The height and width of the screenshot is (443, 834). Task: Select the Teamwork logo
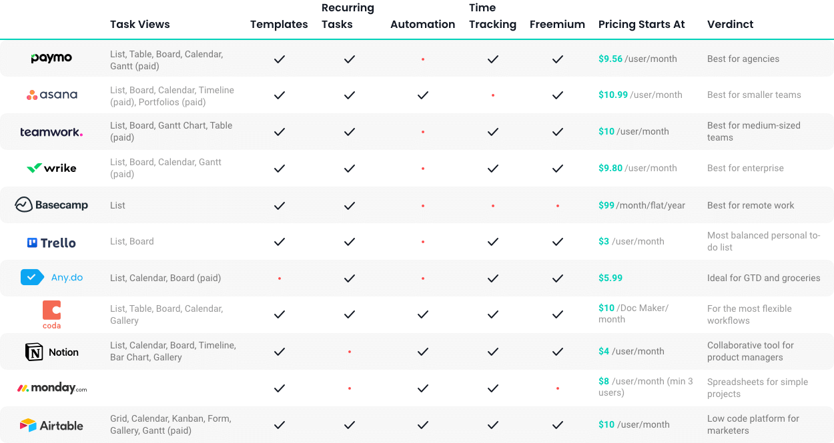click(51, 132)
